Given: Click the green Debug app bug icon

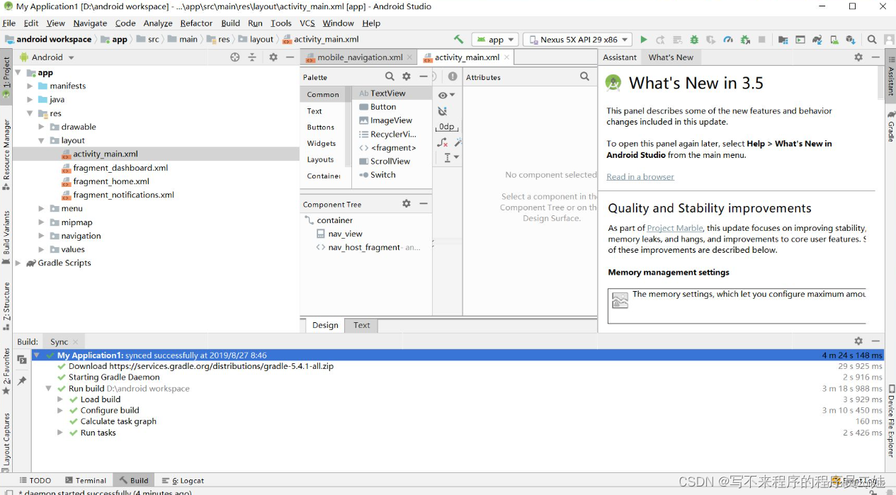Looking at the screenshot, I should click(x=694, y=40).
